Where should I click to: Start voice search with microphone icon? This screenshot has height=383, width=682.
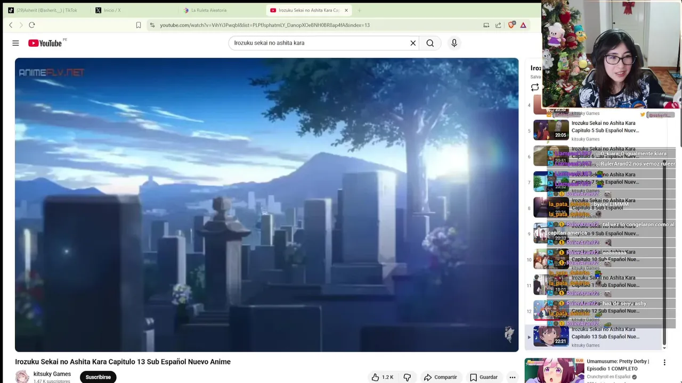[454, 43]
